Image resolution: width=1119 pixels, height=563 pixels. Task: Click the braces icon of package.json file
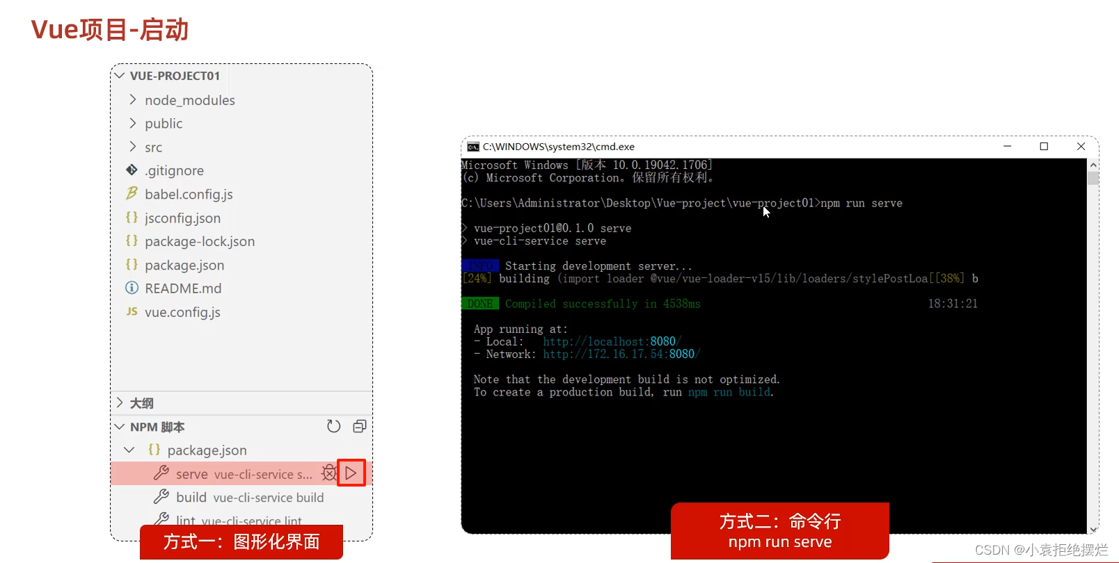pos(132,264)
